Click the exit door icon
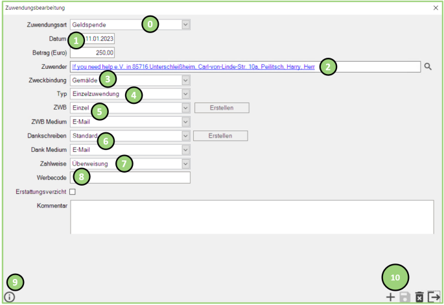 434,297
